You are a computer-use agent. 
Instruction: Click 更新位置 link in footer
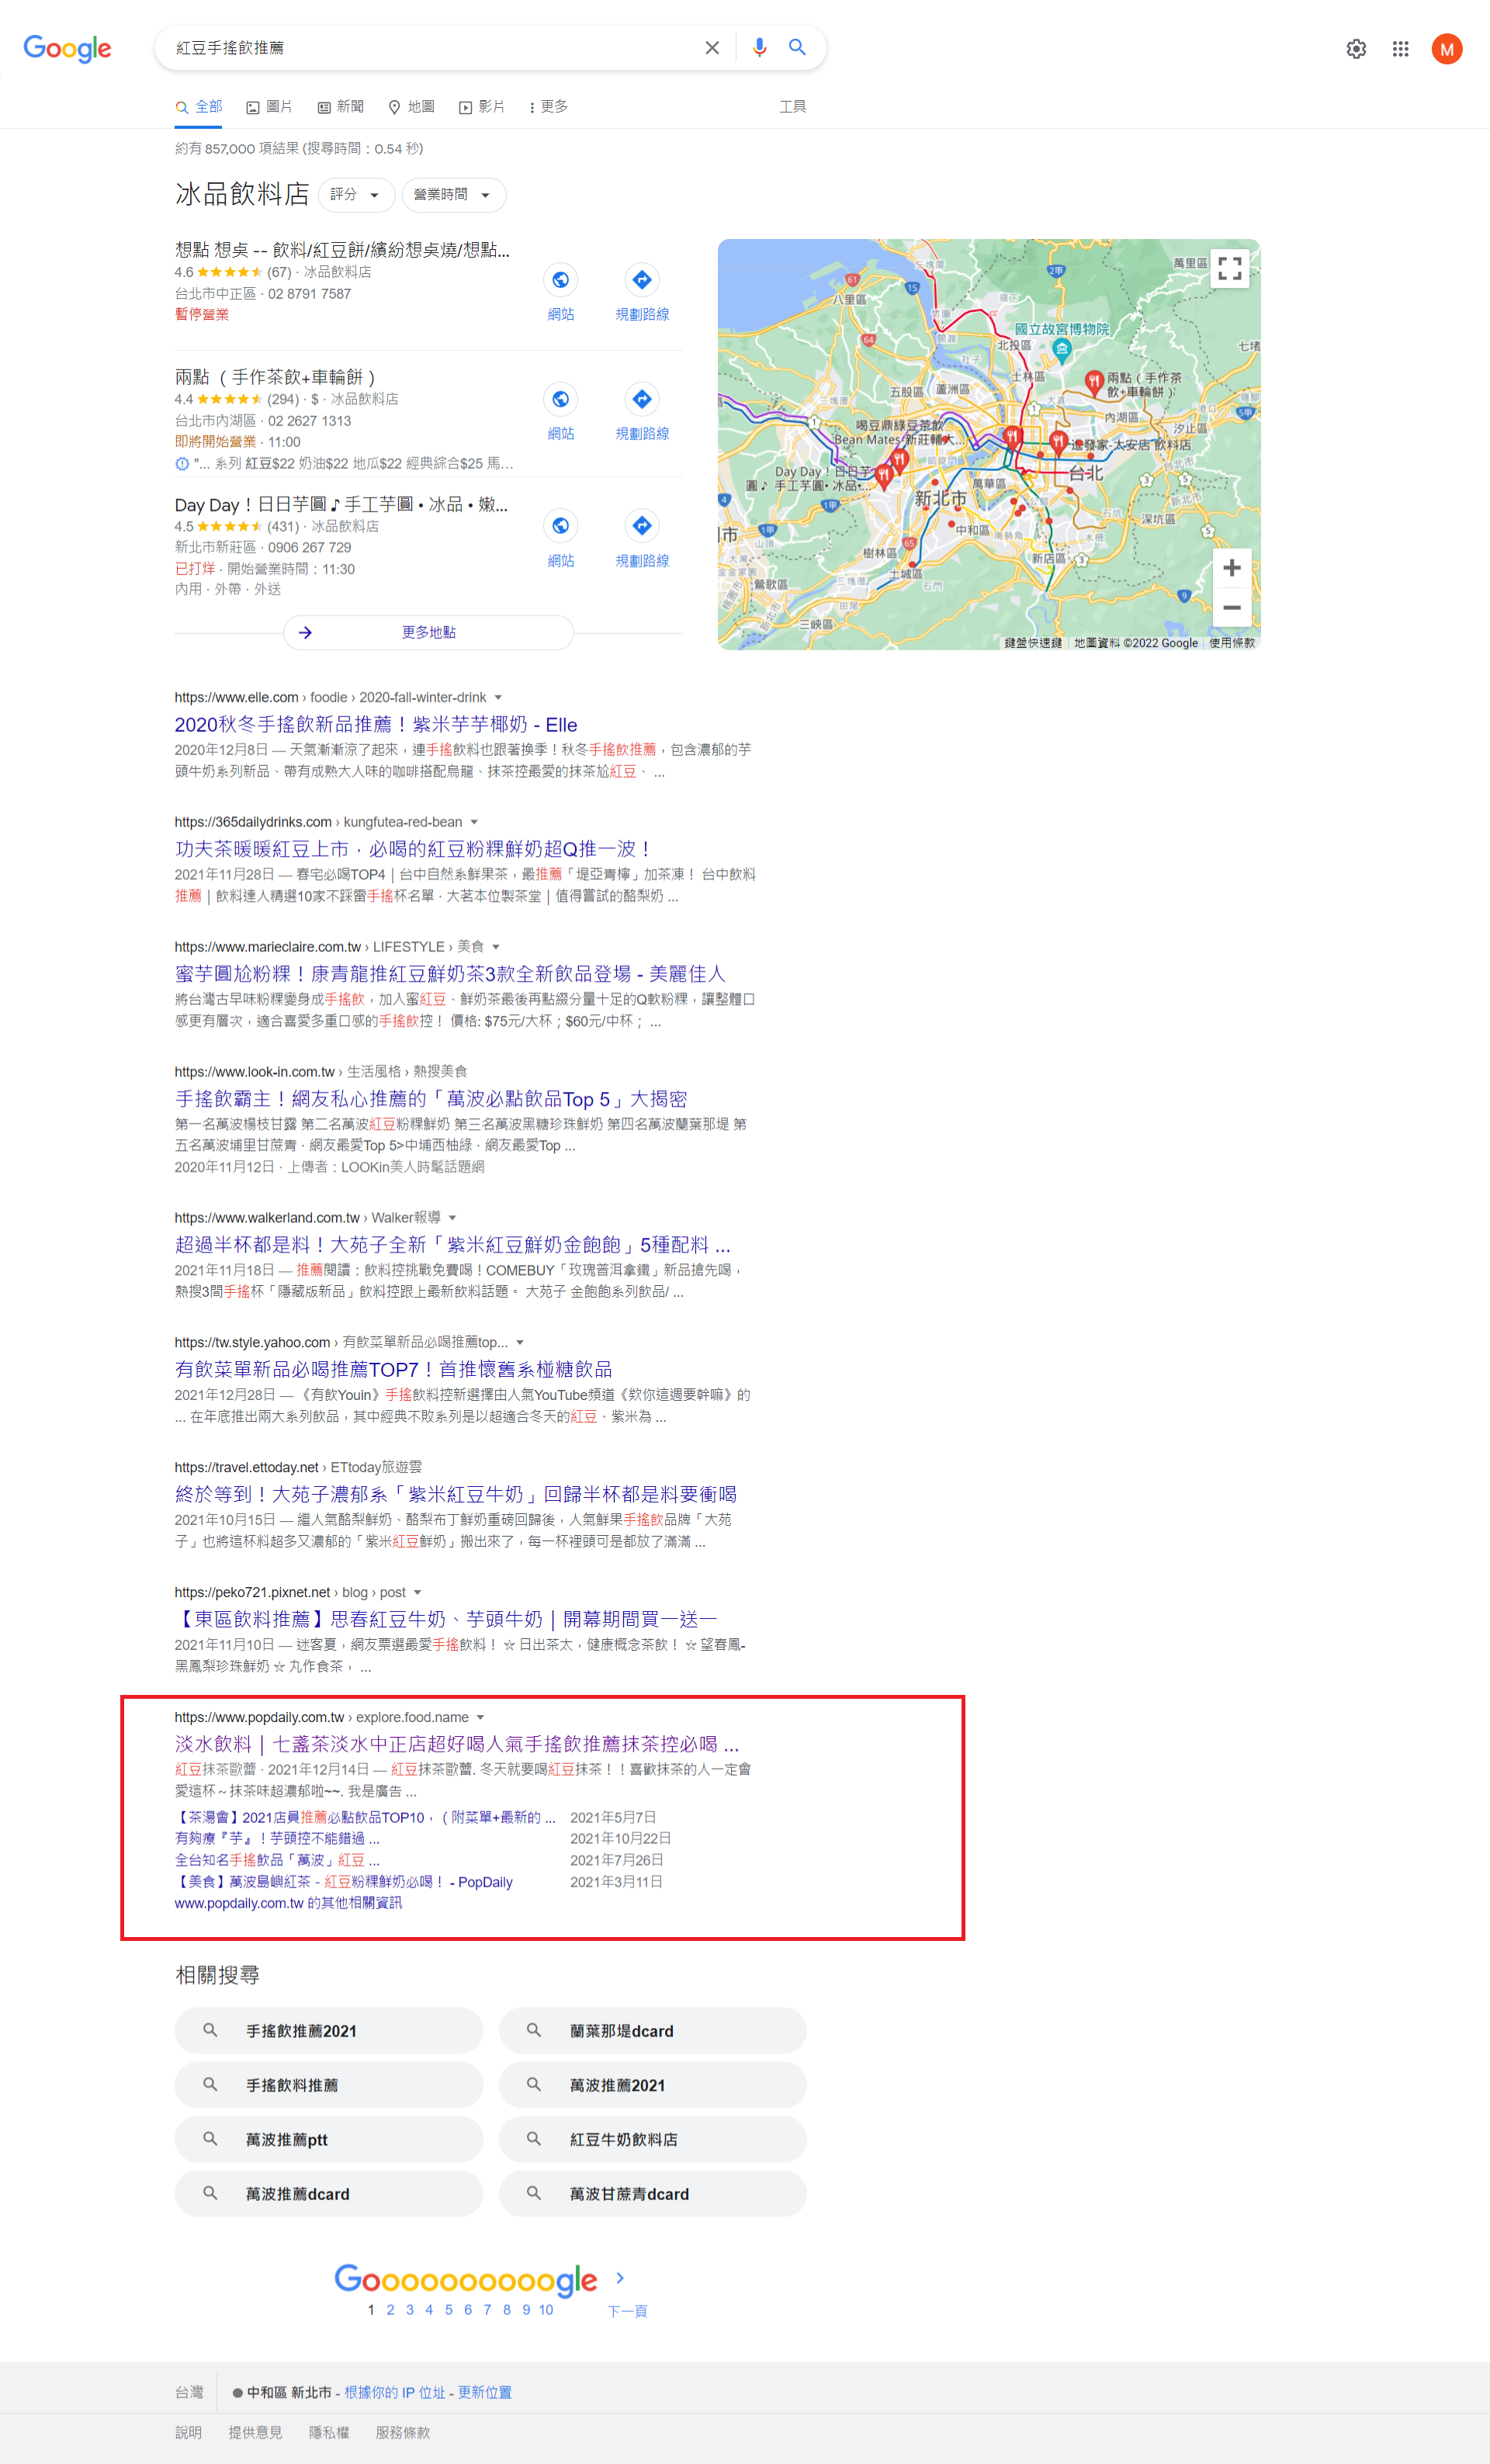point(485,2393)
